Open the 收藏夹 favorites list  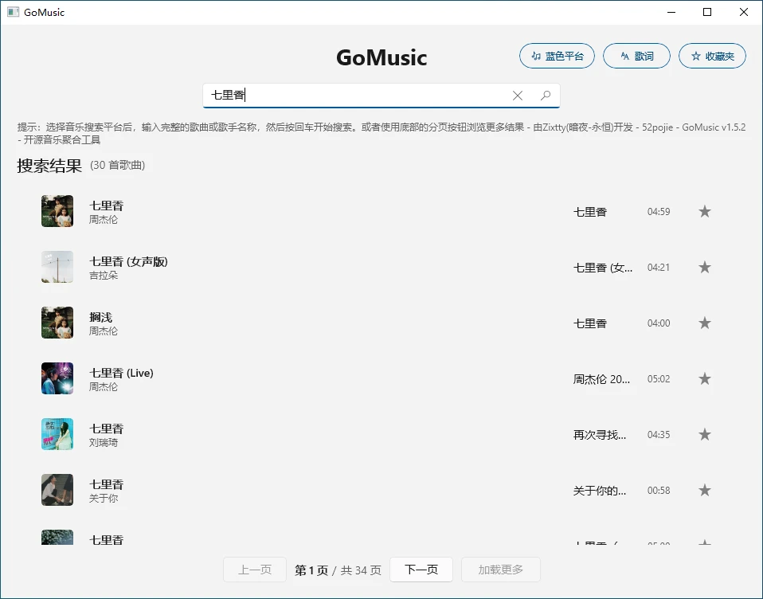tap(712, 57)
